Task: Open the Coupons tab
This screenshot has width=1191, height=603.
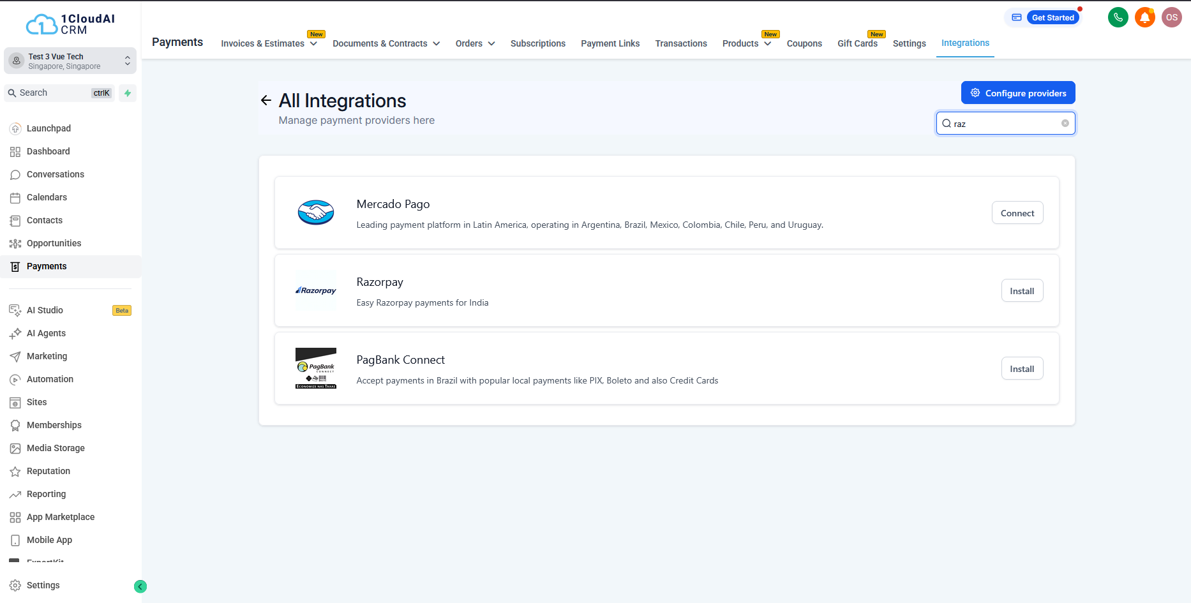Action: [x=804, y=43]
